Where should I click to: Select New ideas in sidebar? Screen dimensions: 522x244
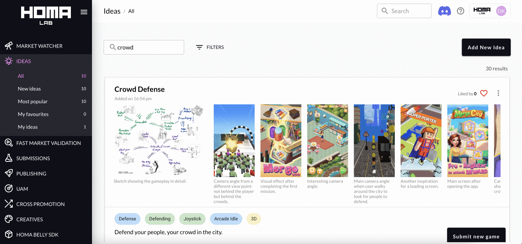click(x=29, y=89)
